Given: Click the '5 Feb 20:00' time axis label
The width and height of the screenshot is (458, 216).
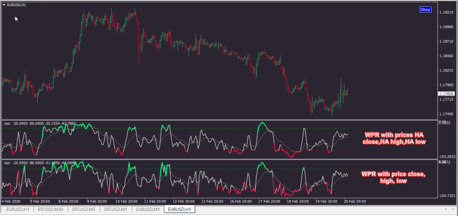Looking at the screenshot, I should click(40, 201).
